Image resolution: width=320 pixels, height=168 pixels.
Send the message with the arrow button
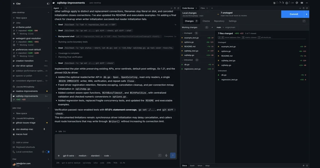point(173,155)
